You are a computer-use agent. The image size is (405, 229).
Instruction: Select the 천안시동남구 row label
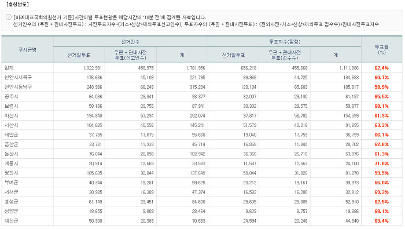point(18,87)
